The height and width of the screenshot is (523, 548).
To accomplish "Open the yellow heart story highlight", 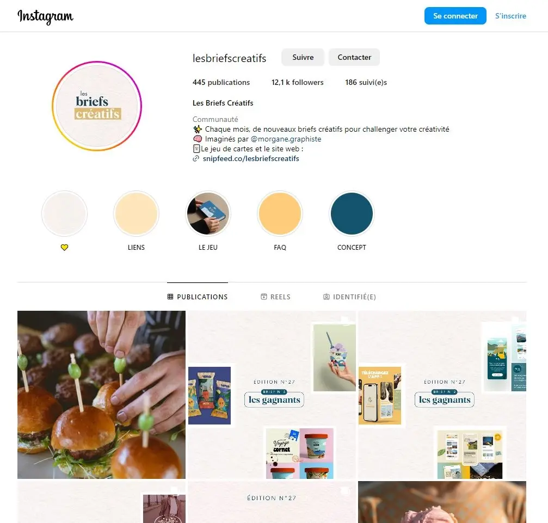I will [x=64, y=213].
